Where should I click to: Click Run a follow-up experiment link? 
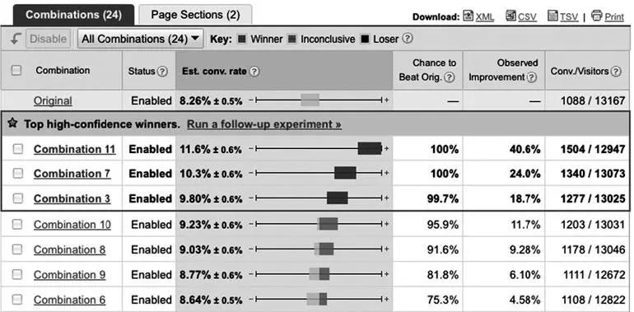[264, 124]
